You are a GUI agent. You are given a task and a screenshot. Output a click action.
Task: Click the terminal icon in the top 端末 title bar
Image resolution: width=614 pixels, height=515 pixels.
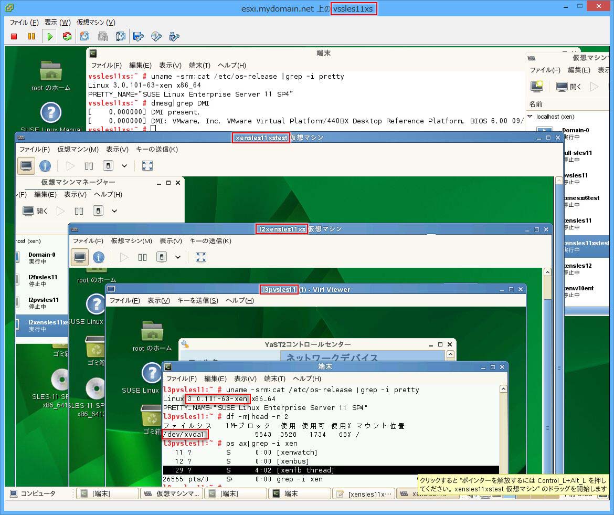coord(93,53)
